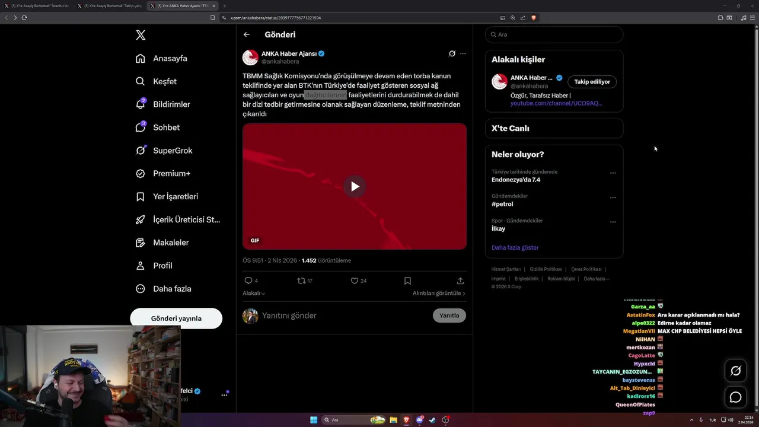Open a new browser tab

click(x=225, y=6)
